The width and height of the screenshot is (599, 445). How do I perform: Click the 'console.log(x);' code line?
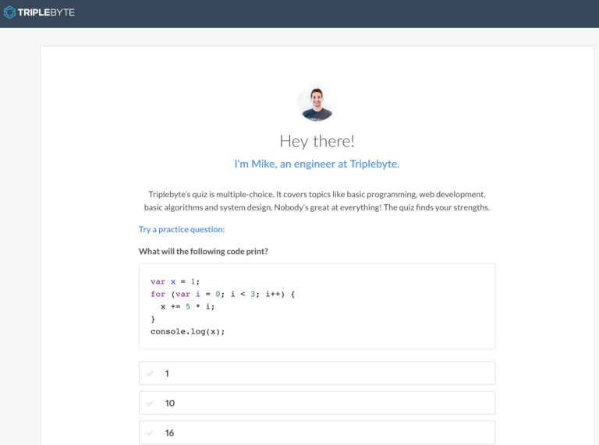tap(187, 331)
